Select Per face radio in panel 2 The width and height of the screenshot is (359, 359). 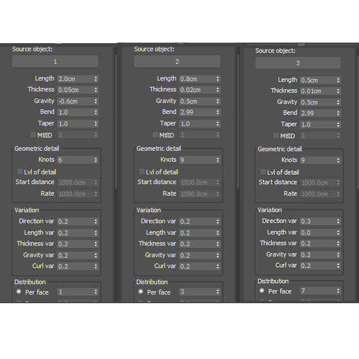(x=140, y=292)
